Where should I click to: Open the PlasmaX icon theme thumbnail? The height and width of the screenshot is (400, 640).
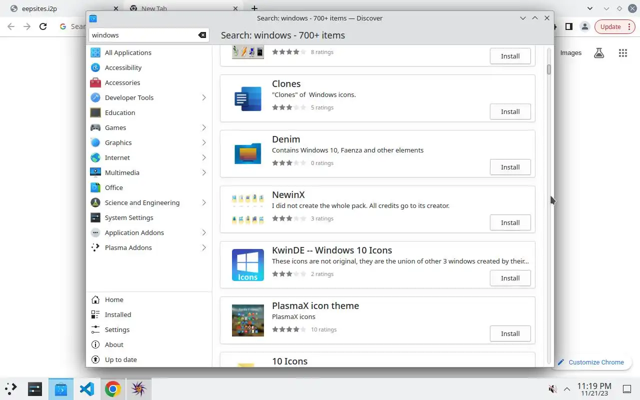tap(248, 320)
